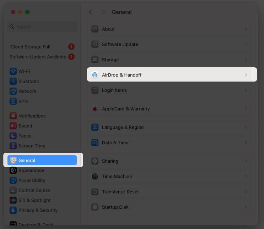The width and height of the screenshot is (264, 229).
Task: Select the Language & Region globe icon
Action: coord(95,127)
